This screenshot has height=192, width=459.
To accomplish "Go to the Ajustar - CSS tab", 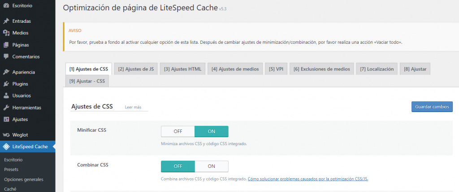I will click(87, 82).
